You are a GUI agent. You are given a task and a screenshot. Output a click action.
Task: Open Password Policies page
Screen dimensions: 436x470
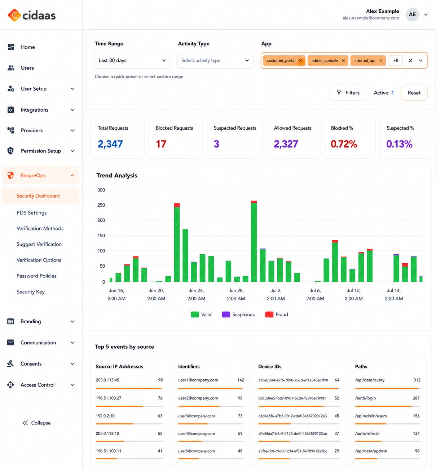point(36,276)
